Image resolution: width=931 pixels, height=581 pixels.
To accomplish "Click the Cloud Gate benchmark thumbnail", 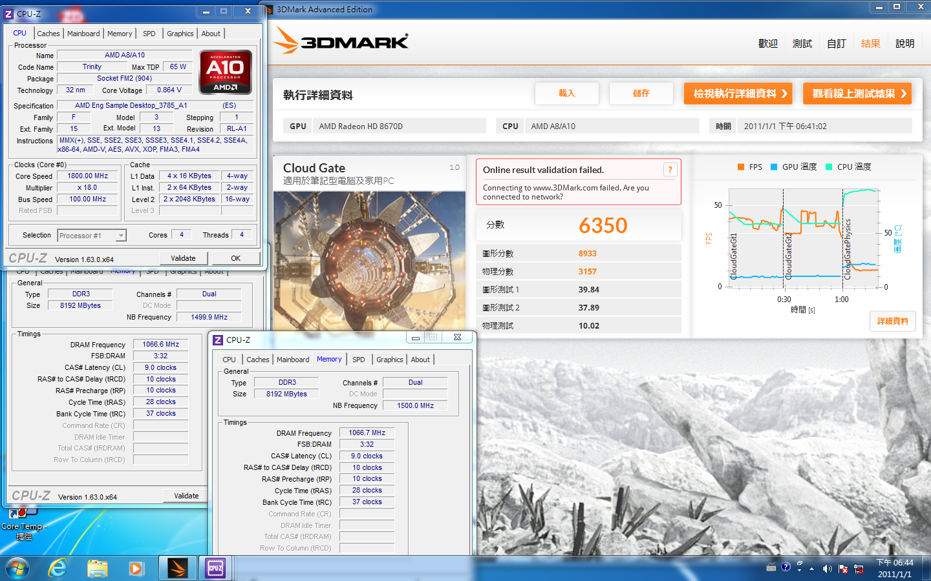I will [x=369, y=261].
